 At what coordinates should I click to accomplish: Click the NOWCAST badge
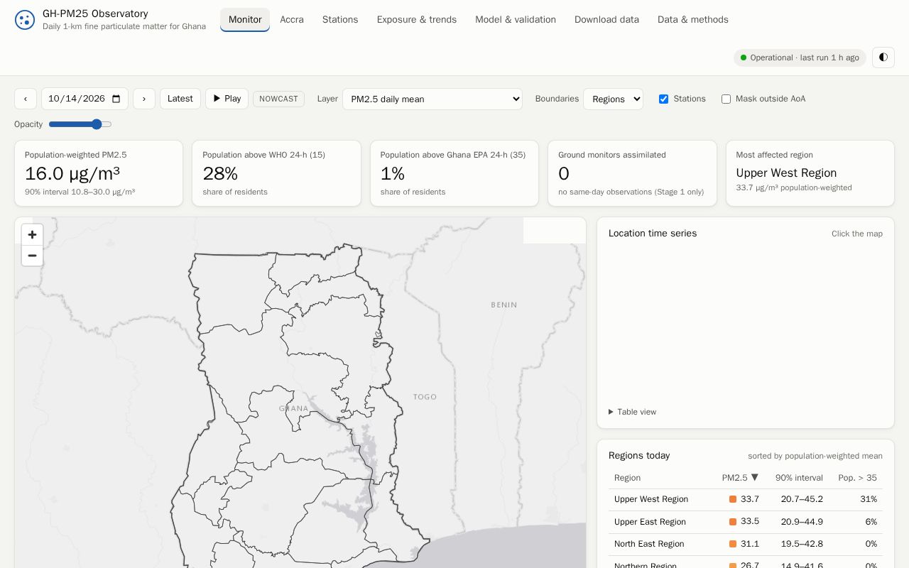point(278,99)
